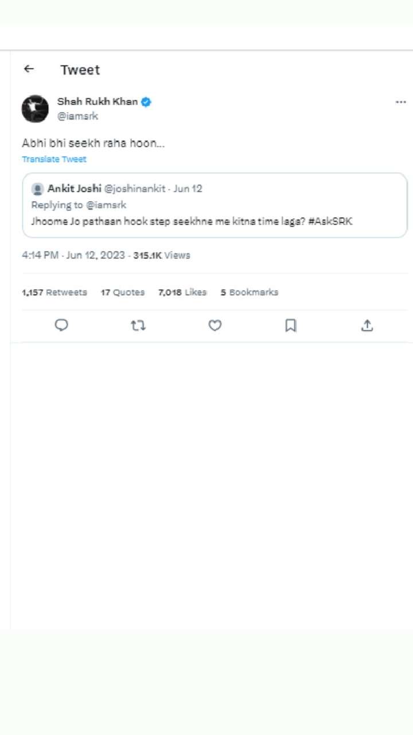This screenshot has height=735, width=413.
Task: Click the back arrow icon
Action: tap(29, 69)
